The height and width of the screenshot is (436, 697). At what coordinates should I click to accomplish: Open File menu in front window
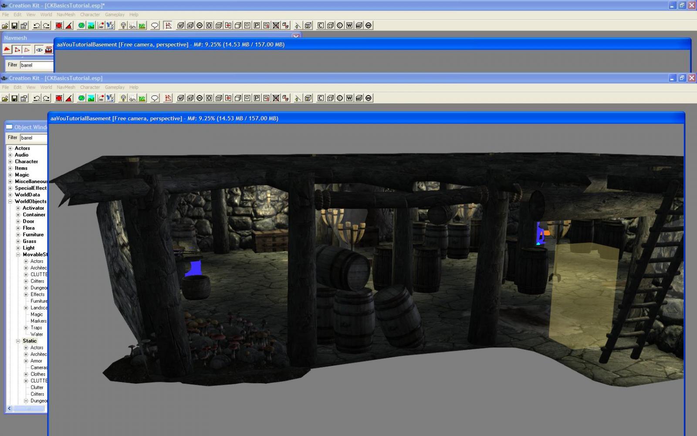coord(5,87)
